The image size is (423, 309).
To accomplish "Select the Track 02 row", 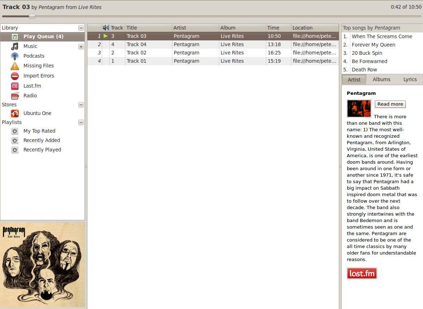I will click(x=213, y=53).
